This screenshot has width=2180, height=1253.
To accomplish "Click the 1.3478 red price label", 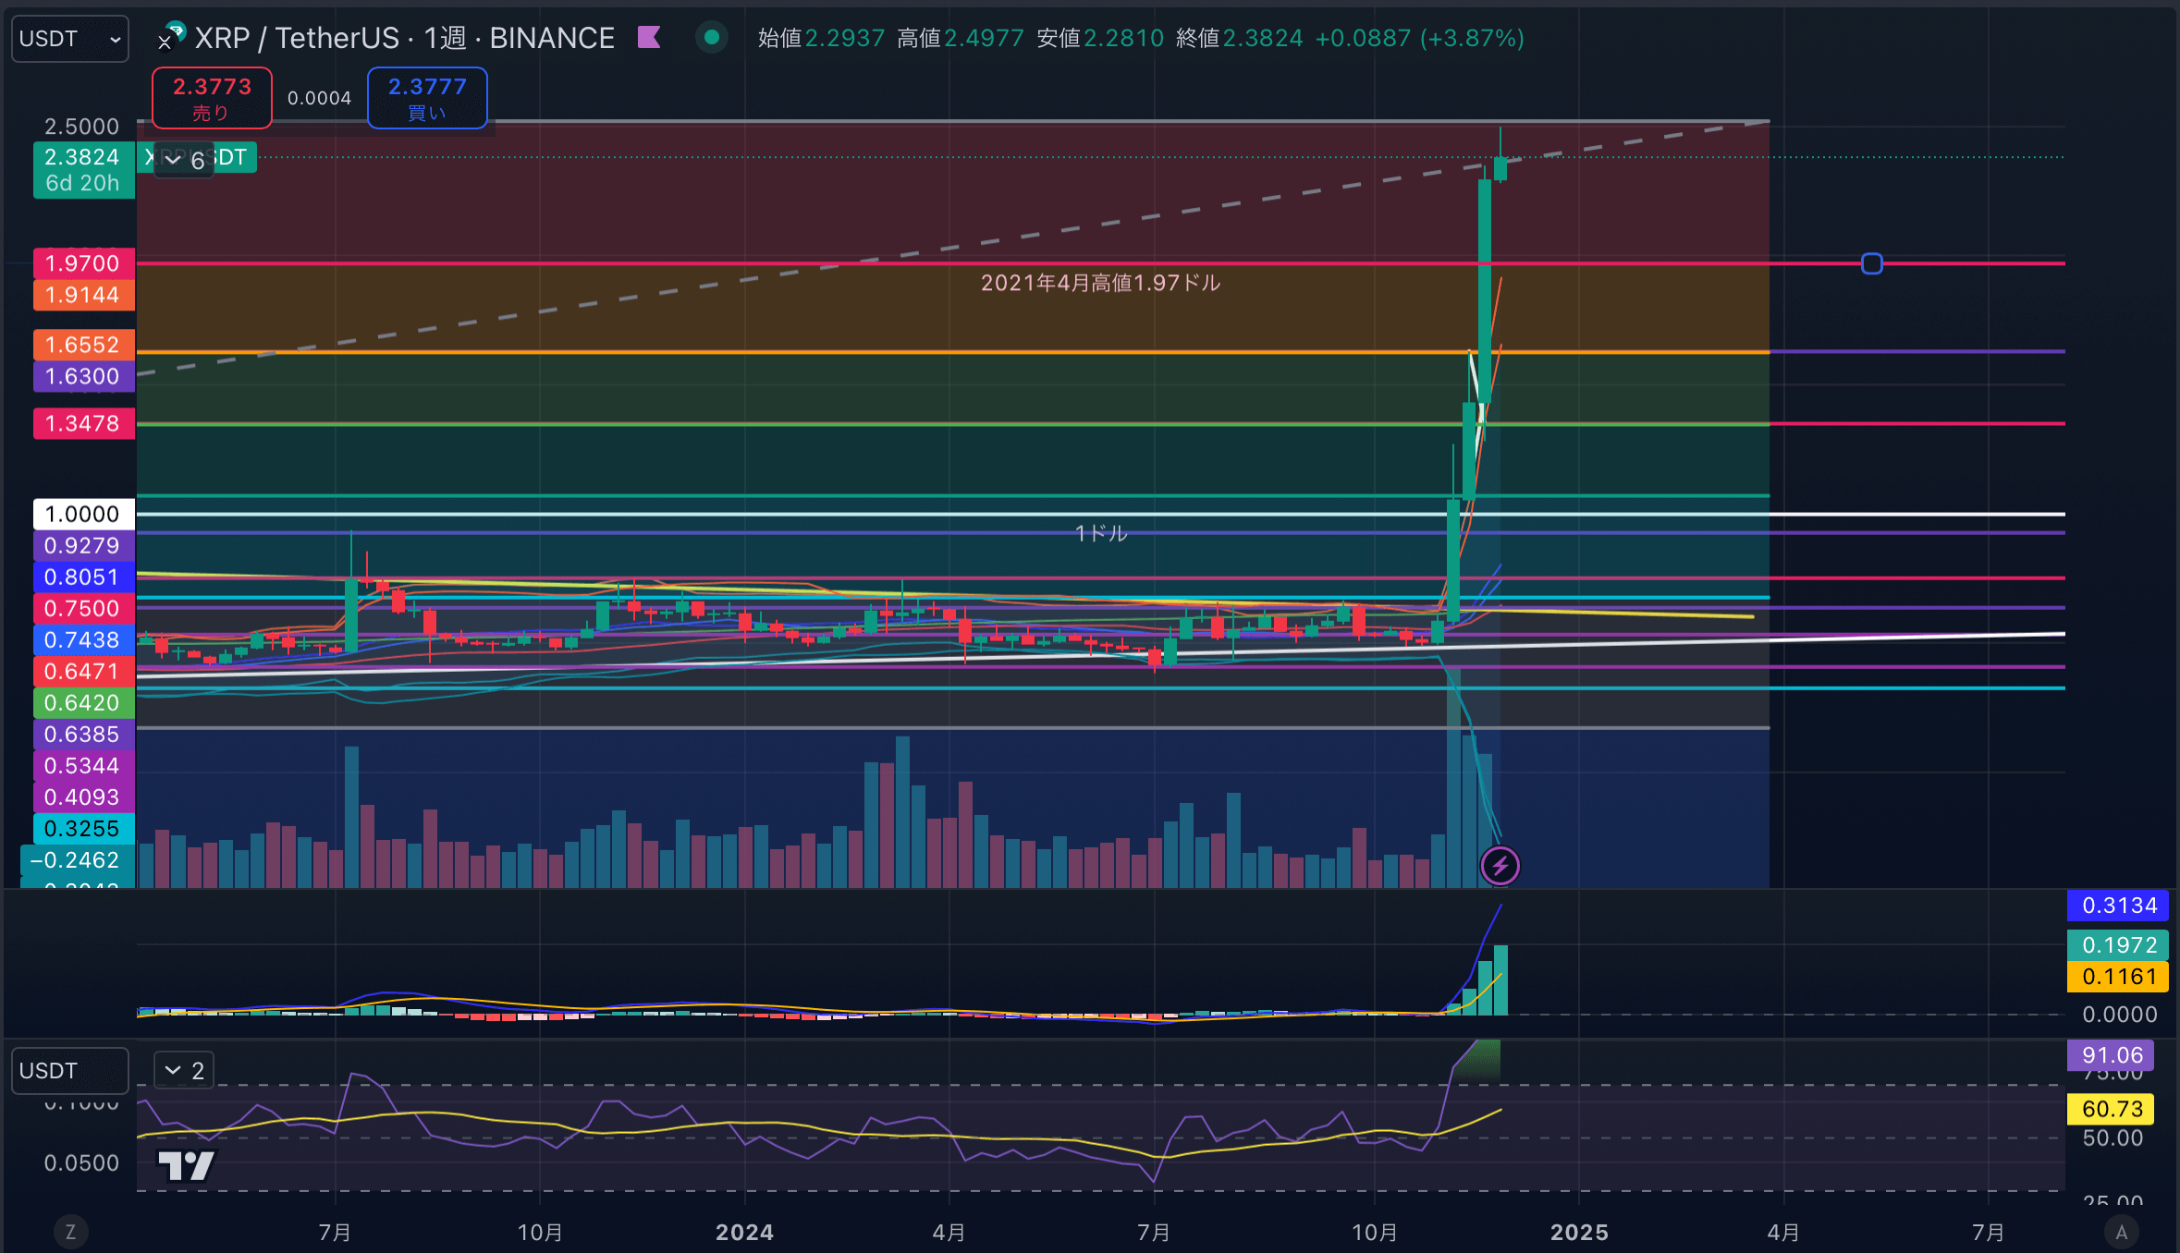I will click(x=83, y=423).
